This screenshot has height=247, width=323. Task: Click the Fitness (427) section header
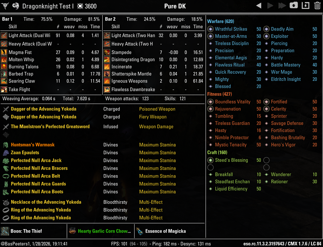[219, 94]
